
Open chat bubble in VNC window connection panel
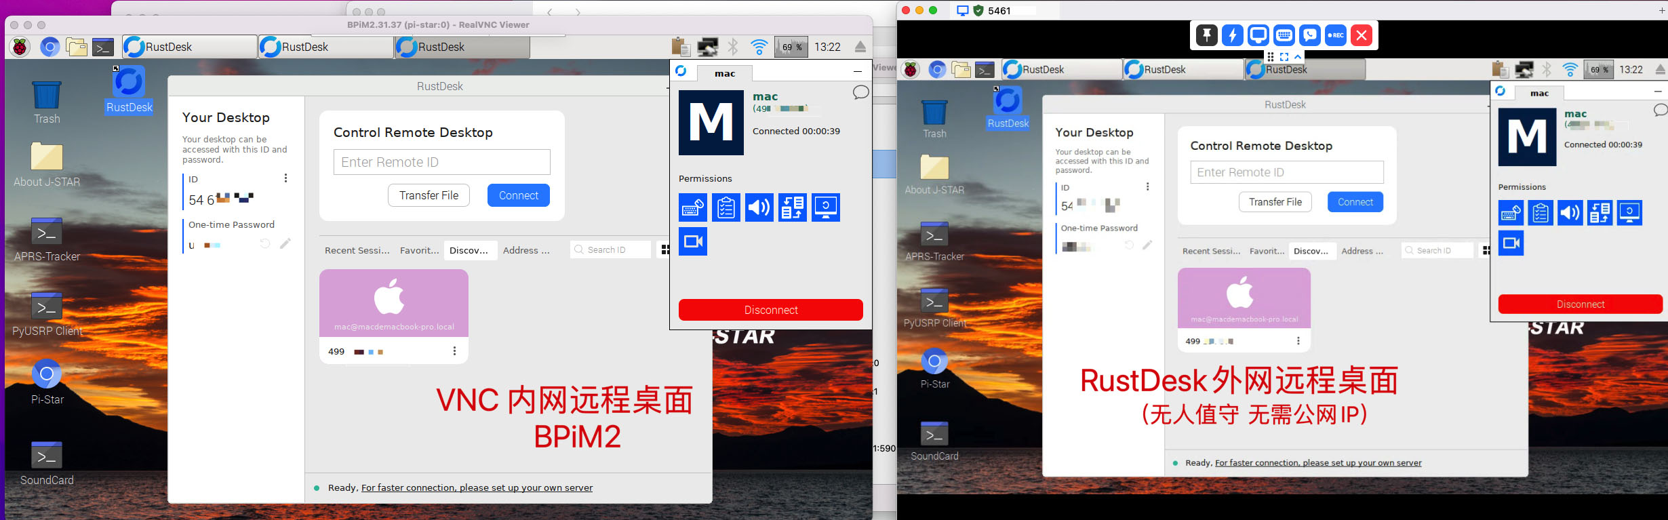(860, 93)
